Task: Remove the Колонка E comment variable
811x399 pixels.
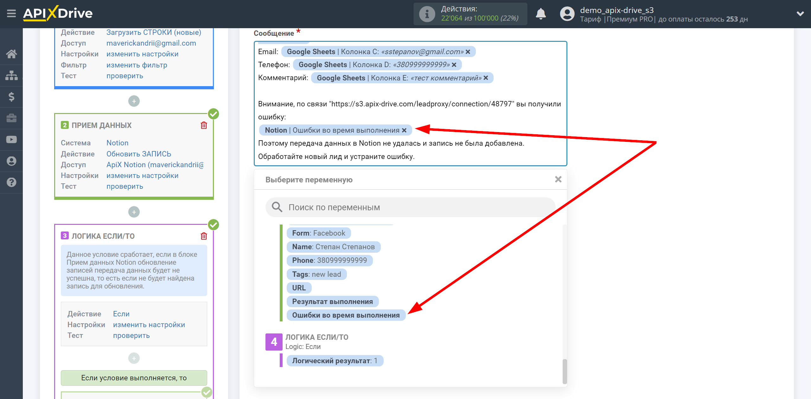Action: pyautogui.click(x=486, y=78)
